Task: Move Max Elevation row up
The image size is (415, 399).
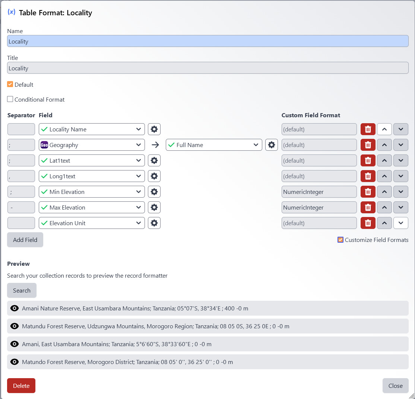Action: [384, 207]
